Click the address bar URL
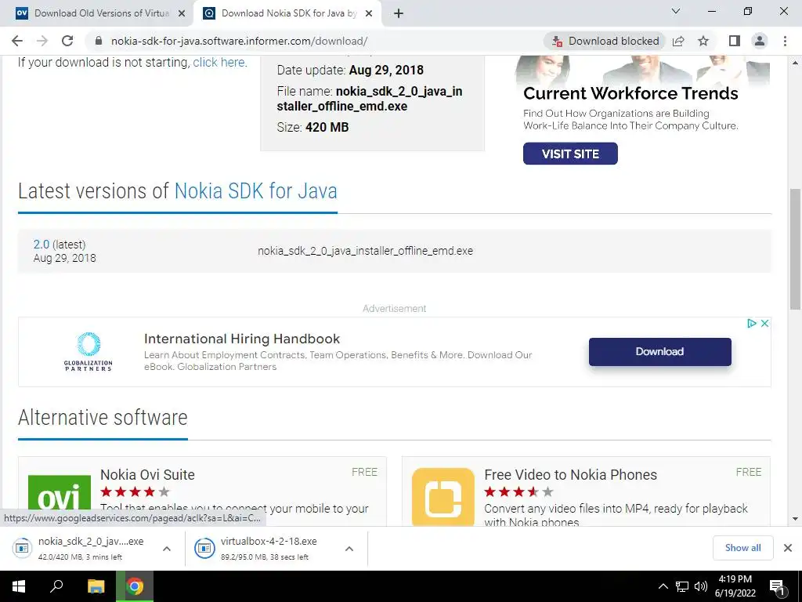Screen dimensions: 802x602 (239, 41)
